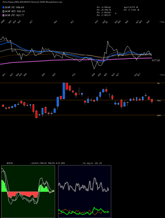Open the dark blue ADX indicator panel
Image resolution: width=165 pixels, height=218 pixels.
point(84,192)
